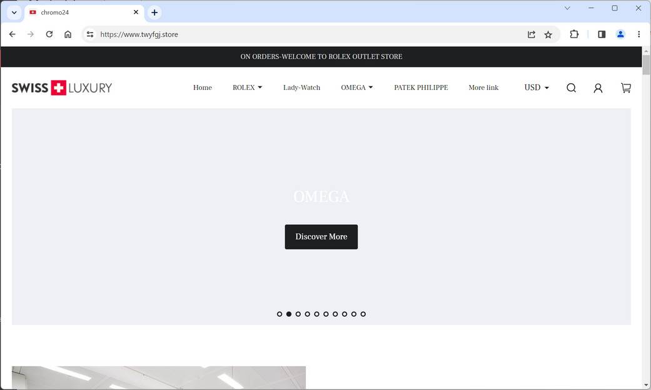Open the Chrome three-dot menu
The height and width of the screenshot is (390, 651).
point(639,34)
